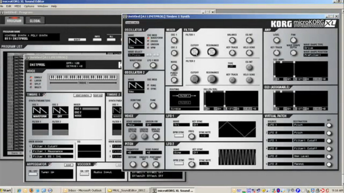Screen dimensions: 344x193
Task: Click the Edit Synth button in Timbre 1
Action: 82,95
